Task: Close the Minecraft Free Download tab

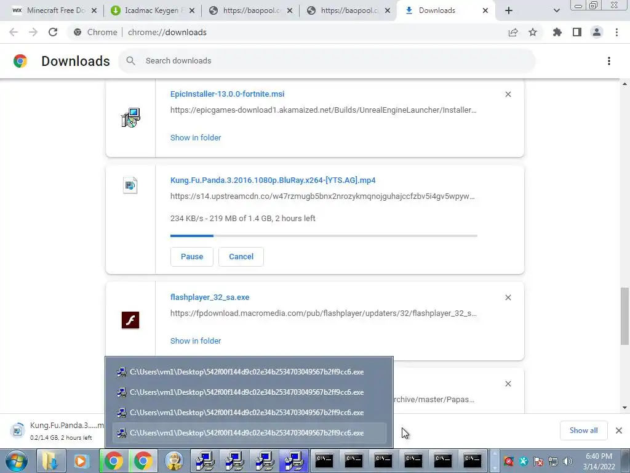Action: point(94,10)
